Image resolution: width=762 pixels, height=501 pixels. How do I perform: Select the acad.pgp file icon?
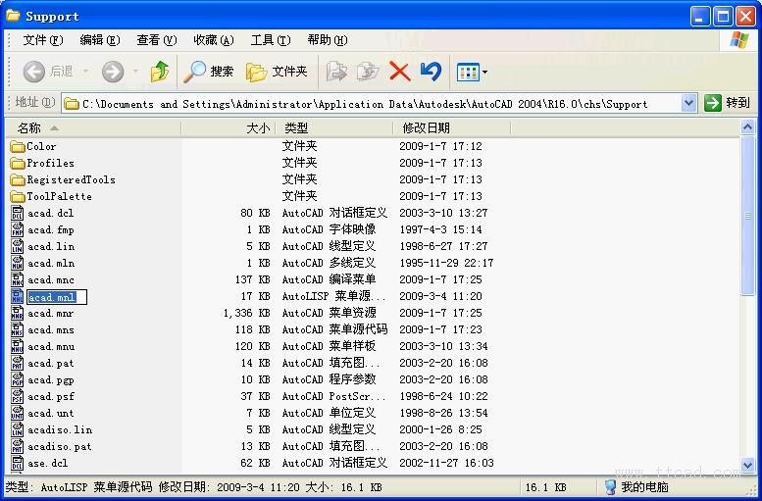click(x=17, y=380)
